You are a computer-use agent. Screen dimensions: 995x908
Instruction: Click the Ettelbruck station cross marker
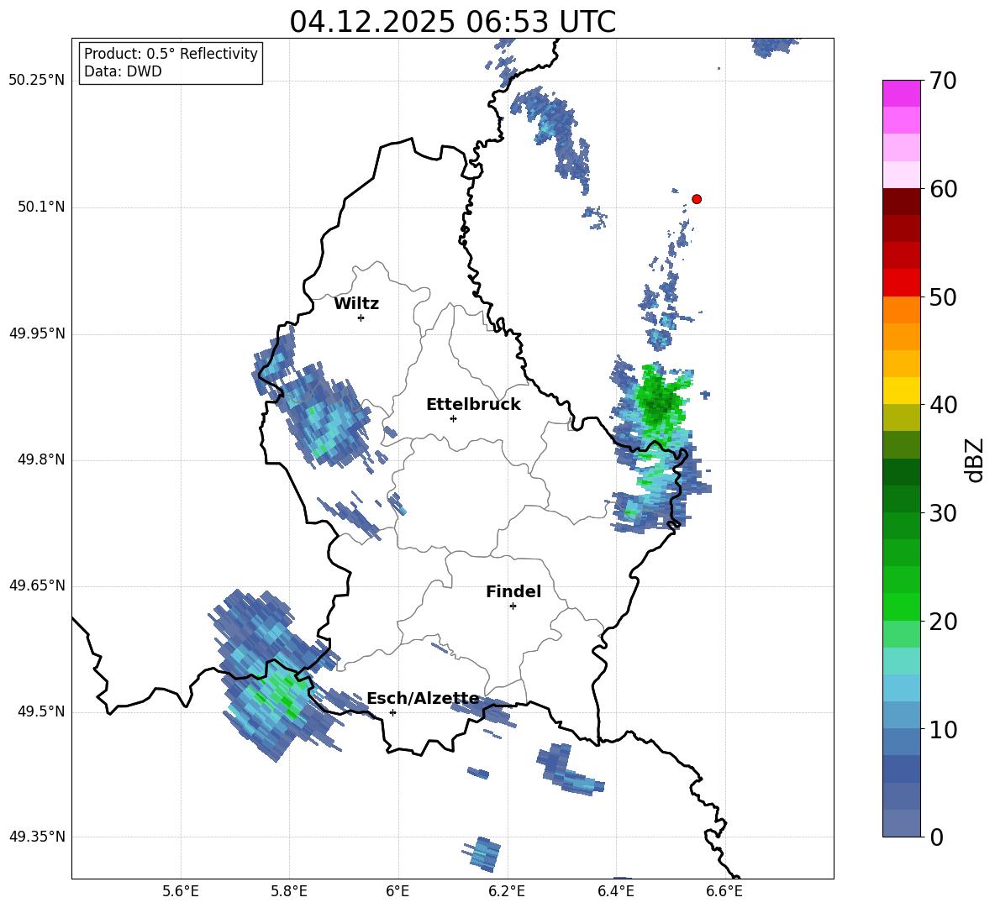(x=453, y=418)
